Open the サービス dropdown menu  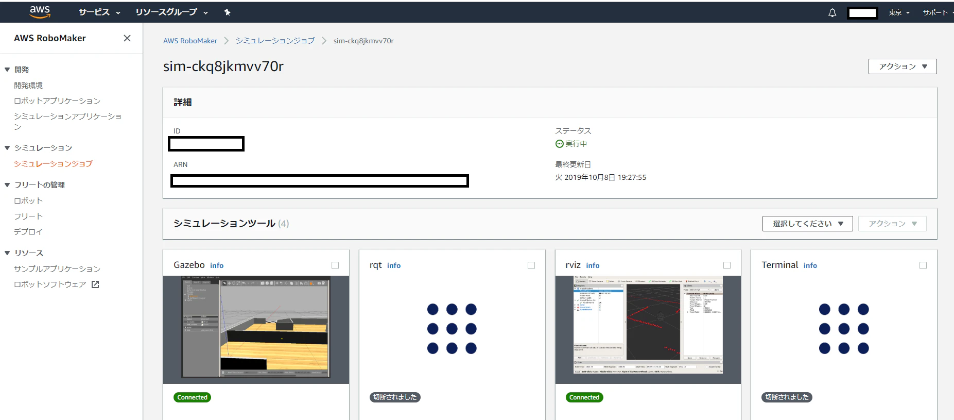pyautogui.click(x=99, y=12)
